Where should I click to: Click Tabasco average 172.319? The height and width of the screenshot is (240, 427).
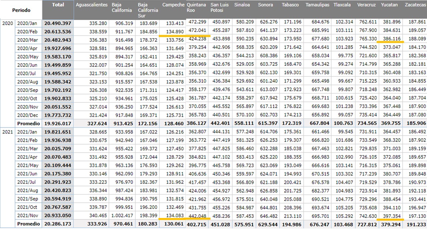click(292, 123)
